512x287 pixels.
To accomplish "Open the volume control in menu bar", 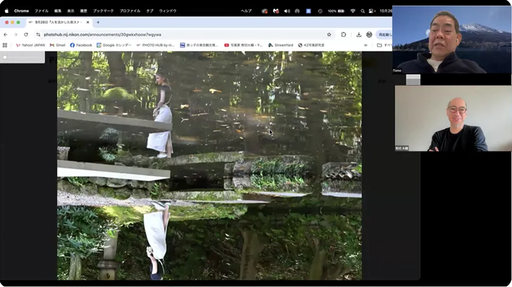I will pos(287,10).
